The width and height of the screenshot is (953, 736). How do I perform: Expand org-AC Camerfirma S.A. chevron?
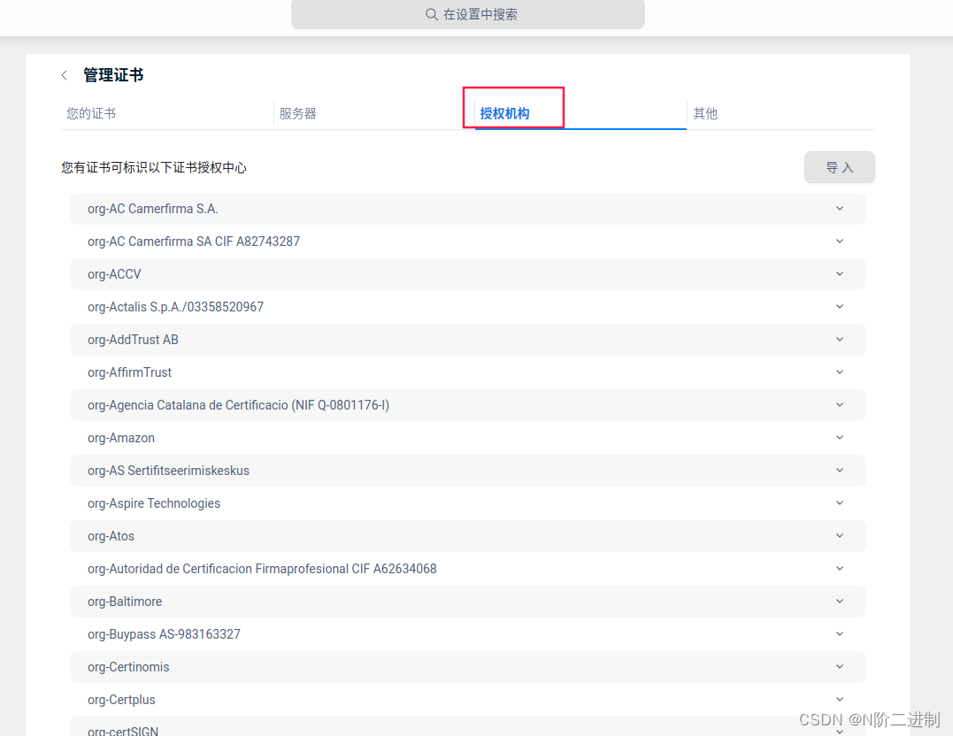tap(840, 209)
